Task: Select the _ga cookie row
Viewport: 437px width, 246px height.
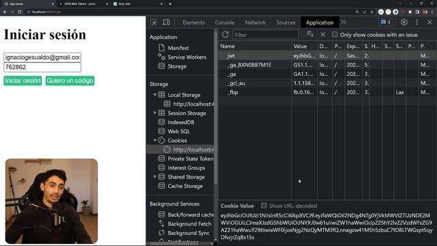Action: 328,74
